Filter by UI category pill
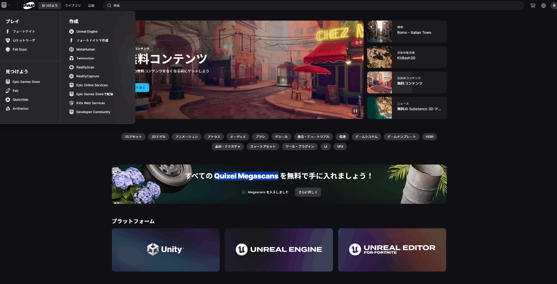557x284 pixels. (x=325, y=147)
